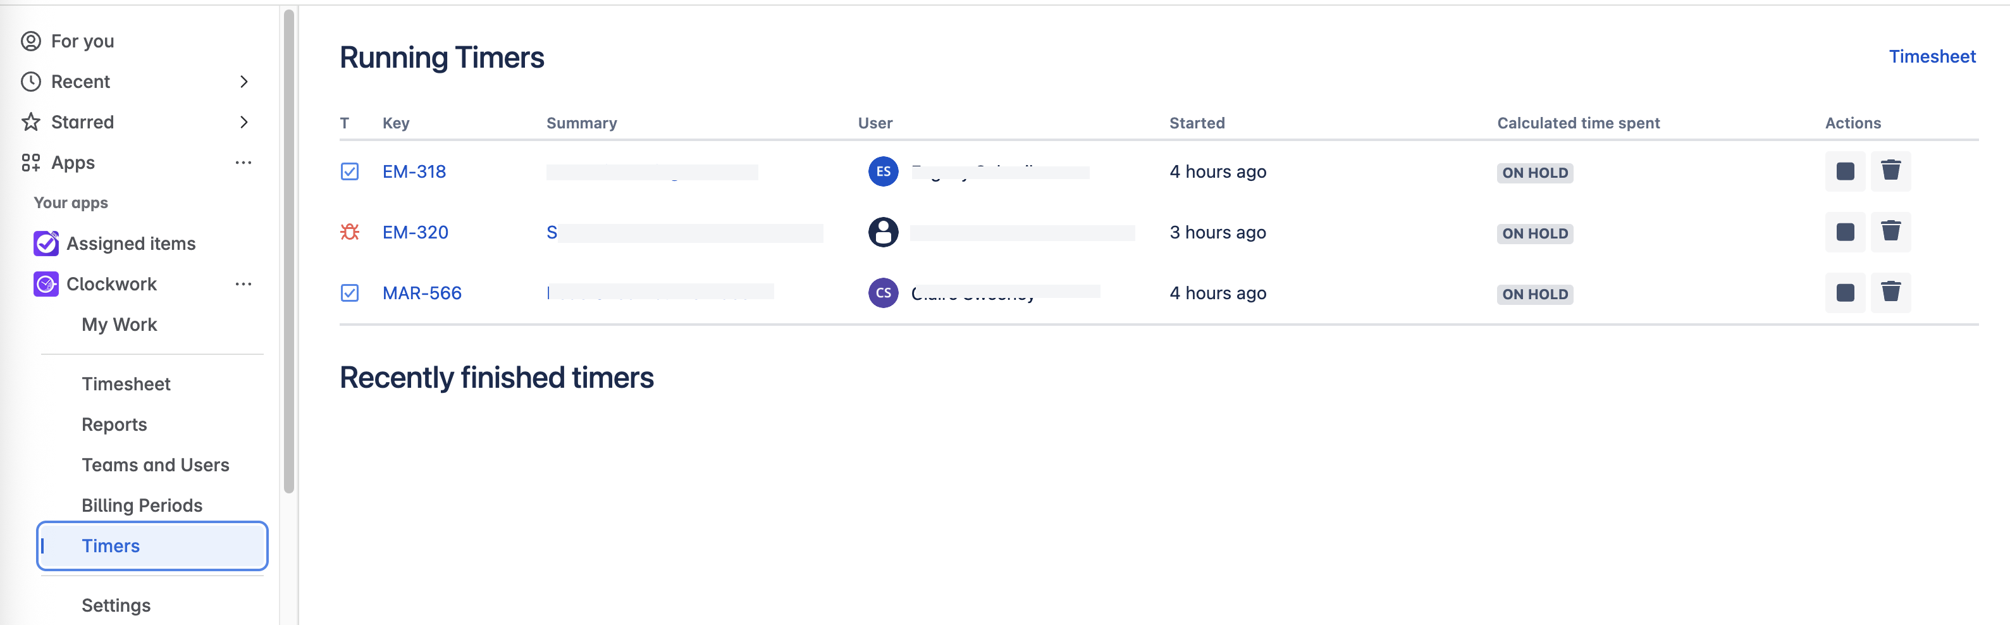Screen dimensions: 2010x625
Task: Click the CS user avatar
Action: click(882, 294)
